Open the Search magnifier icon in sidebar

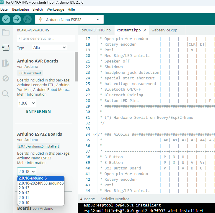(6, 94)
